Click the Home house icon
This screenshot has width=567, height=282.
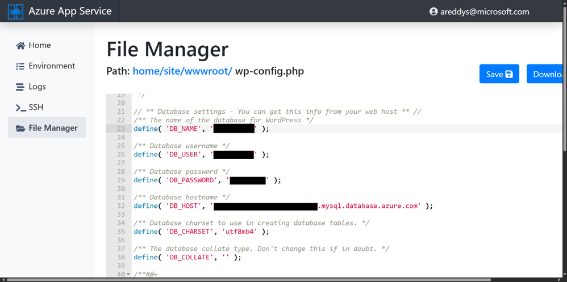pos(20,45)
